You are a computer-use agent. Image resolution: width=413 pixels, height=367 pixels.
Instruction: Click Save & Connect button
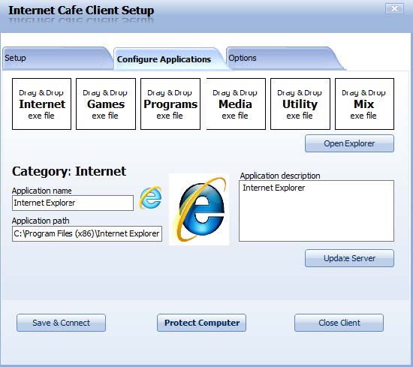pos(61,323)
